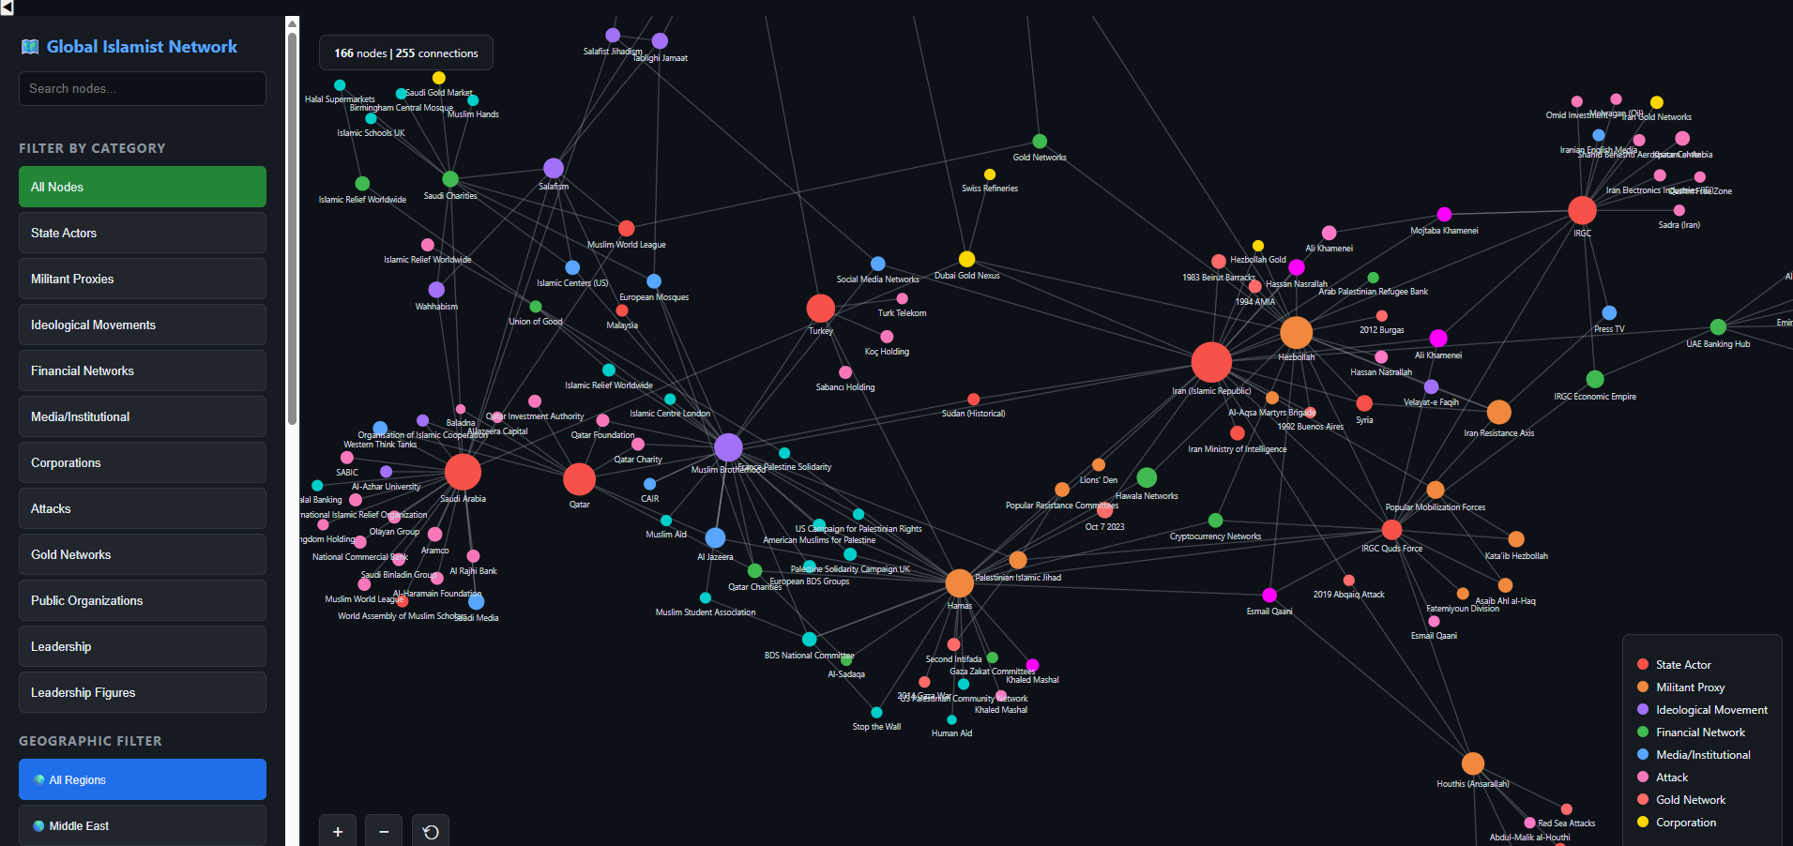Select the Hamas node

(959, 582)
